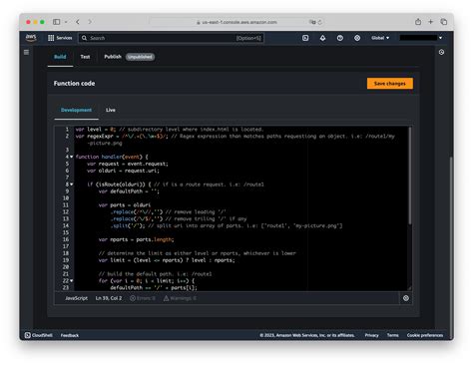The image size is (473, 366).
Task: Collapse the for loop fold arrow at line 22
Action: pos(72,281)
